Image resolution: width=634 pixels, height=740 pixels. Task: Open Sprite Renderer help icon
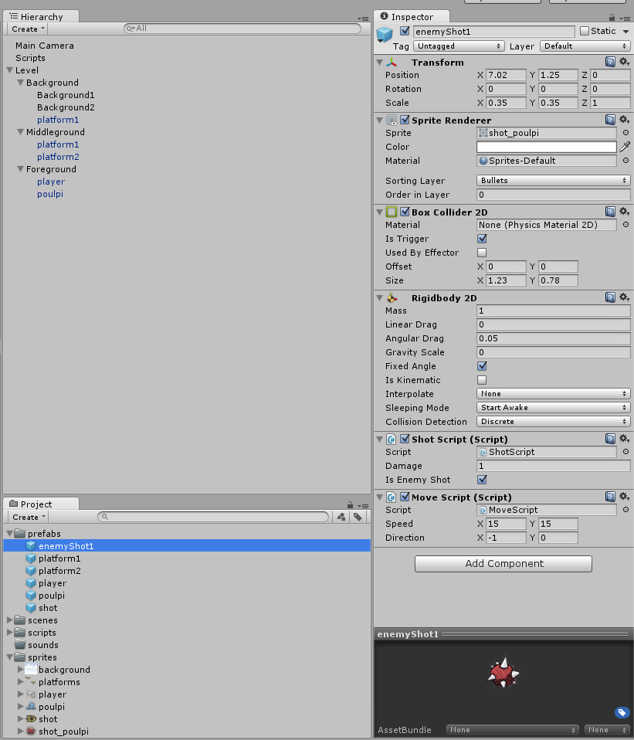(x=610, y=120)
